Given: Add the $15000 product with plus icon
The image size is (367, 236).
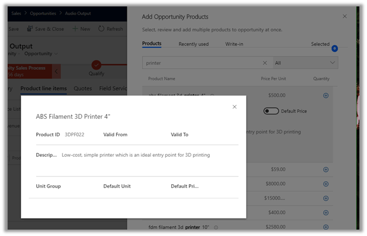Looking at the screenshot, I should pyautogui.click(x=326, y=198).
